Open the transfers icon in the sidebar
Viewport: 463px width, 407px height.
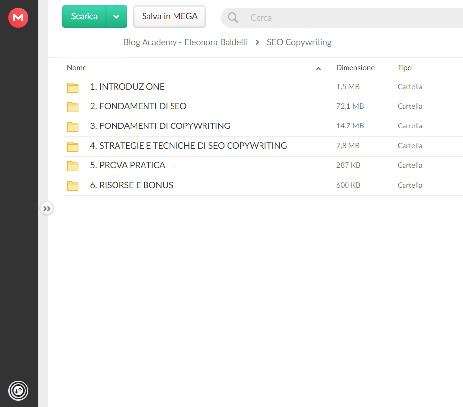pyautogui.click(x=18, y=391)
